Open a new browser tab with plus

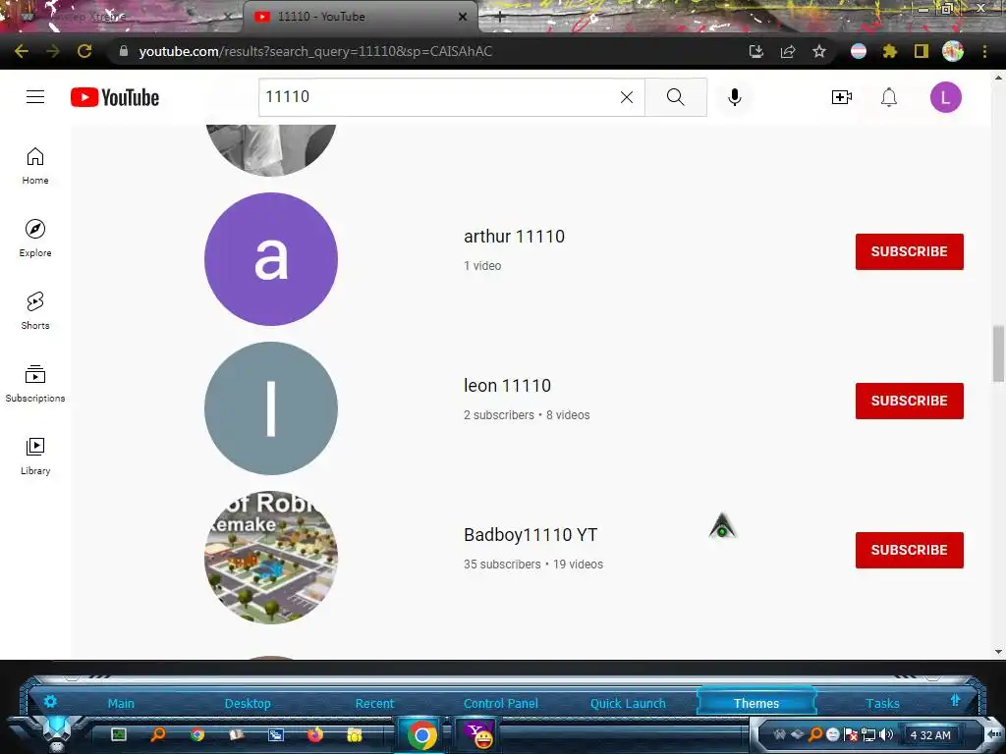(500, 17)
